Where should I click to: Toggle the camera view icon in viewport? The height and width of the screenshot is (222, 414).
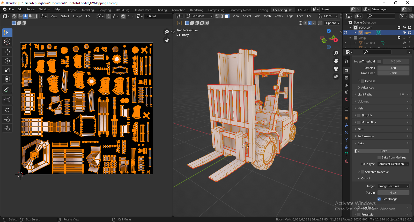point(336,69)
